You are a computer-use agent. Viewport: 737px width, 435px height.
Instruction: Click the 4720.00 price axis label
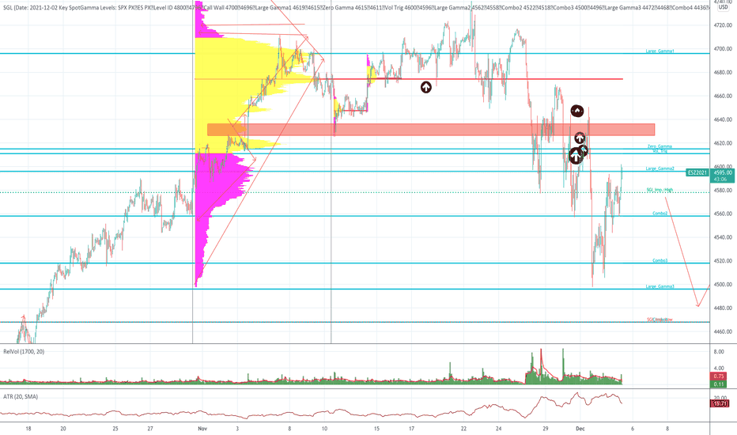click(x=723, y=25)
